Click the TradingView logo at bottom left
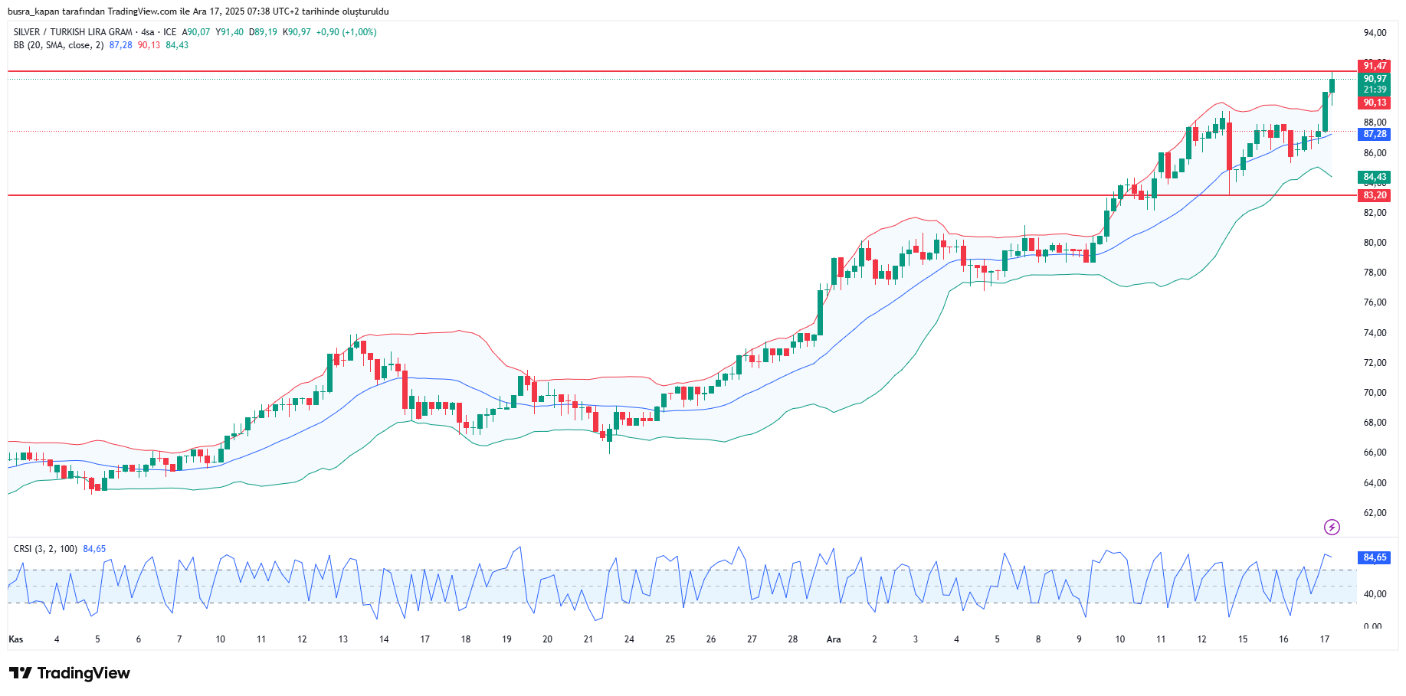 click(70, 673)
